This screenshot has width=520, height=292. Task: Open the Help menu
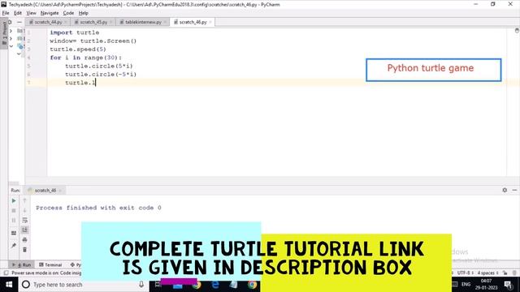[83, 13]
